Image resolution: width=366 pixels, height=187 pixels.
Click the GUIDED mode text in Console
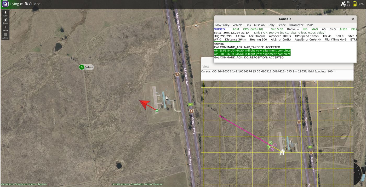pos(219,29)
